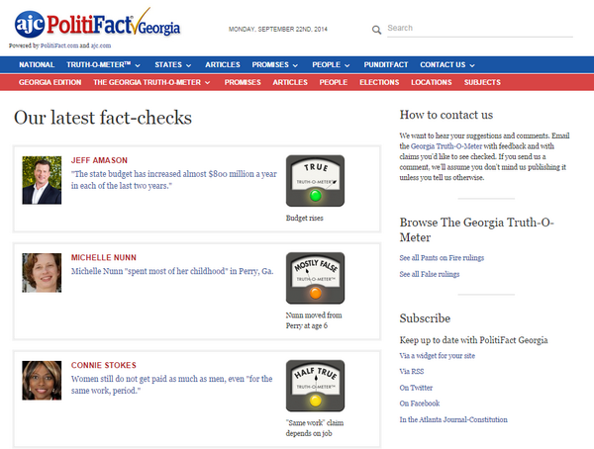
Task: Select the Georgia Edition tab
Action: pyautogui.click(x=50, y=82)
